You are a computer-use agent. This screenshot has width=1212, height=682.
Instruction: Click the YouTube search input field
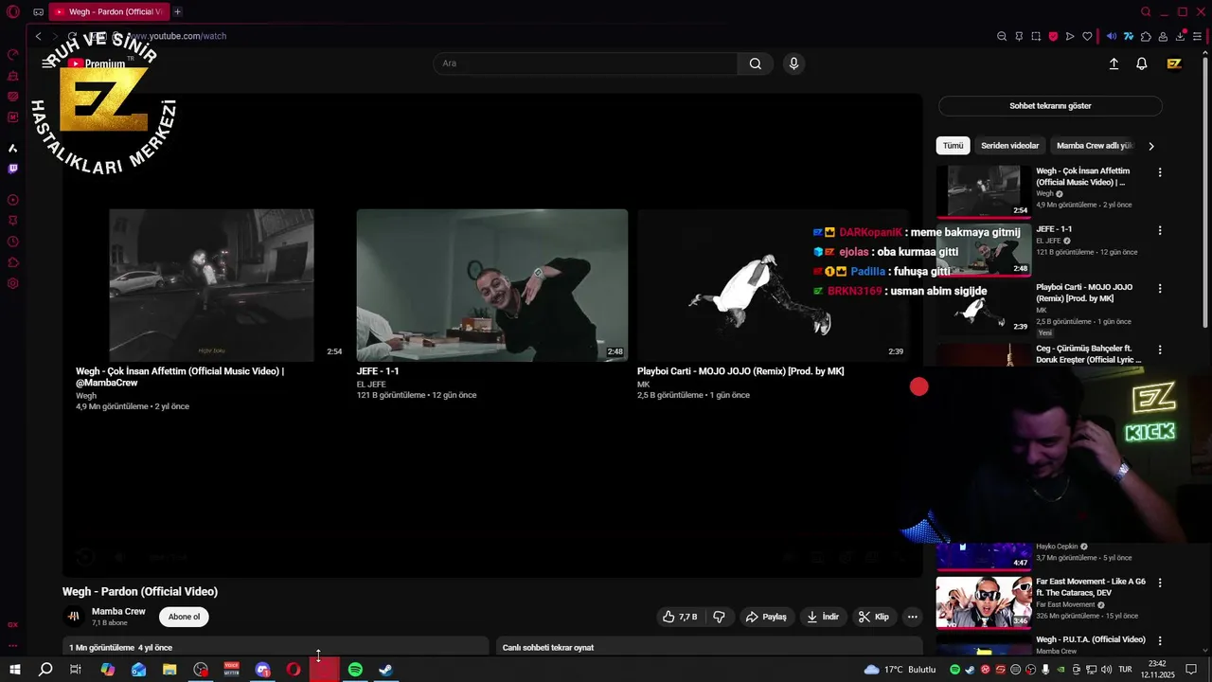[585, 63]
